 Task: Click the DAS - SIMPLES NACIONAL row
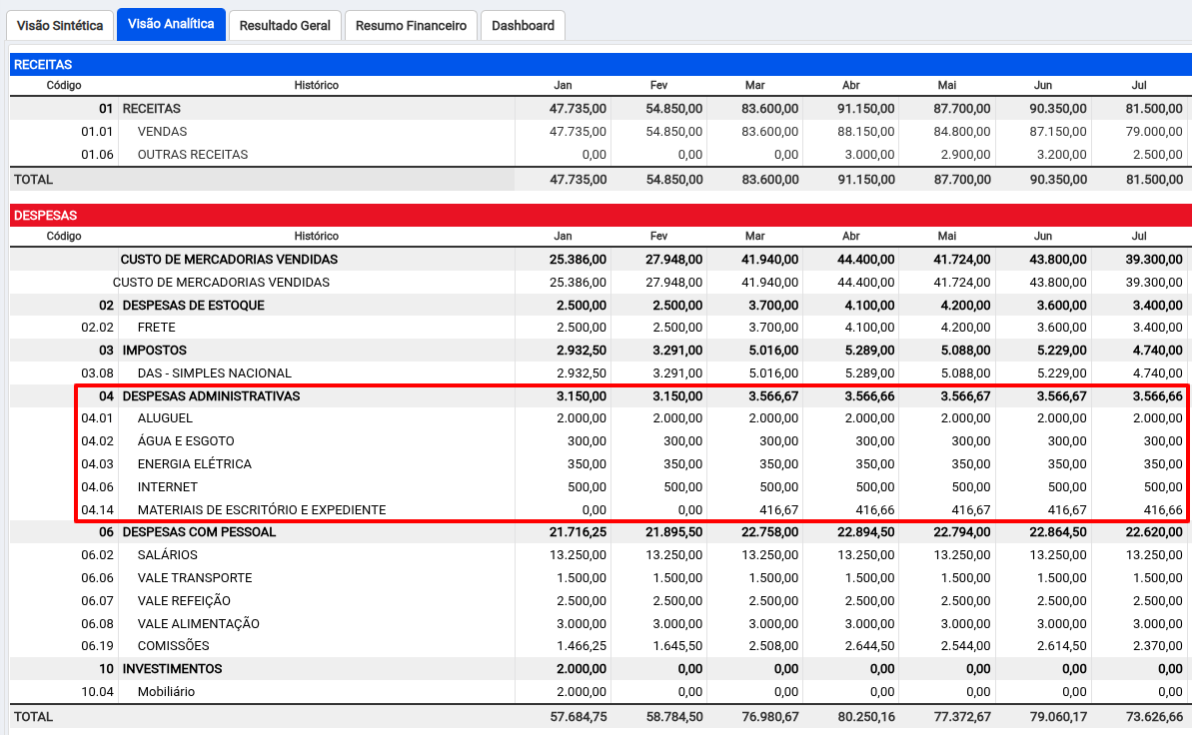pos(215,373)
